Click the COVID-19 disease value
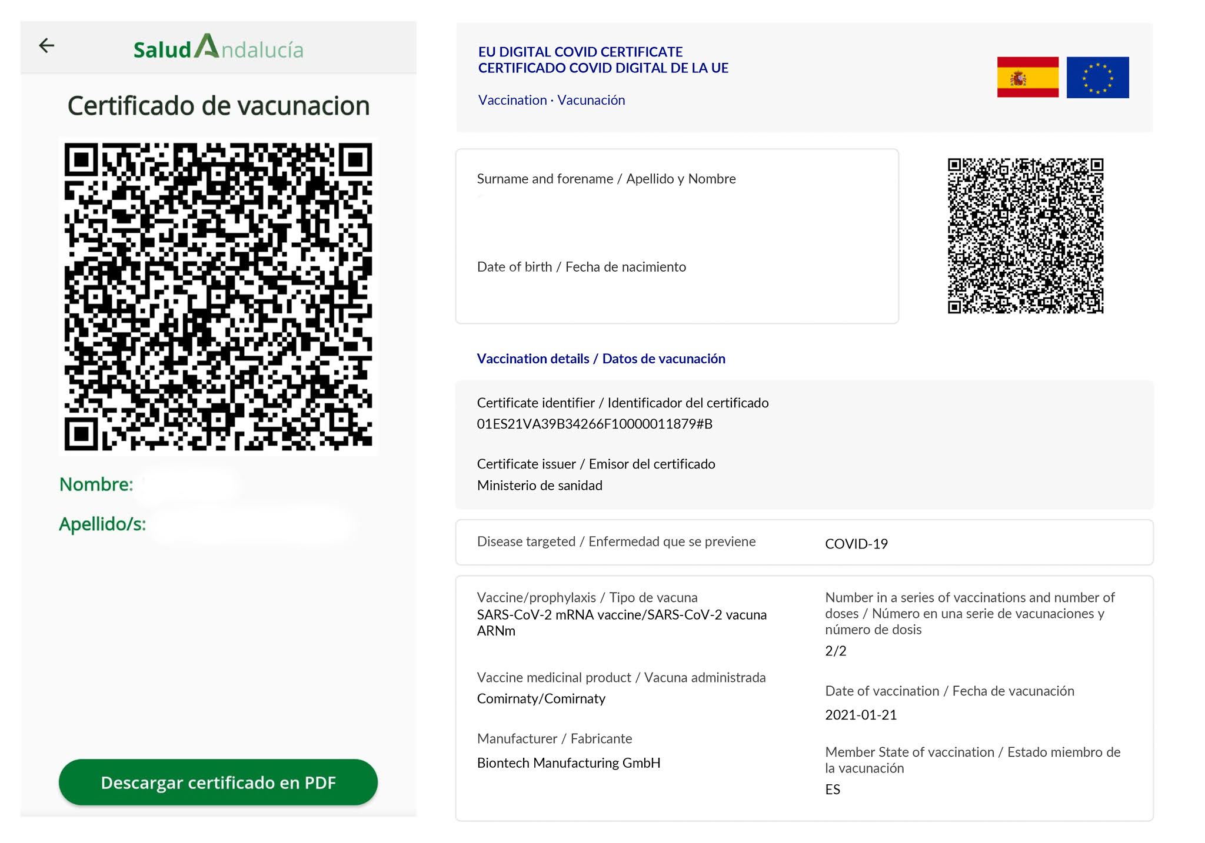The height and width of the screenshot is (843, 1205). pyautogui.click(x=856, y=544)
